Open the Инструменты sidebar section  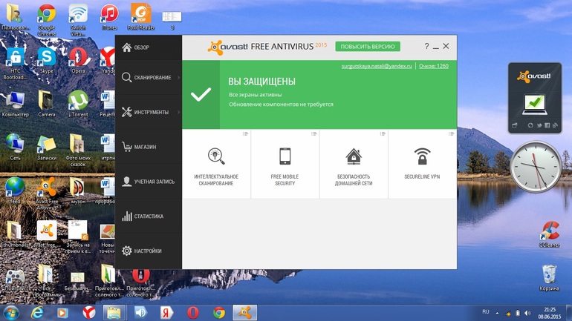point(148,112)
